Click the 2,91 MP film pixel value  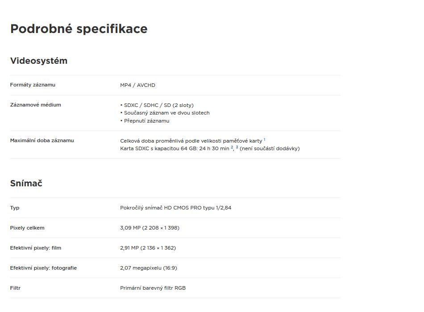click(x=148, y=248)
